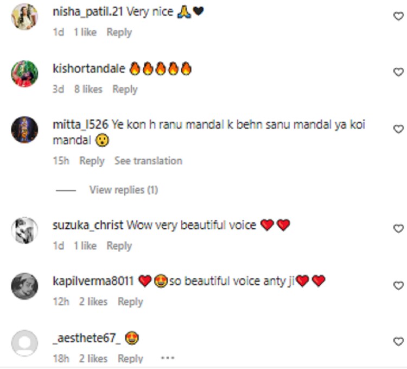This screenshot has height=369, width=407.
Task: Open kishortandale's avatar thumbnail
Action: 24,74
